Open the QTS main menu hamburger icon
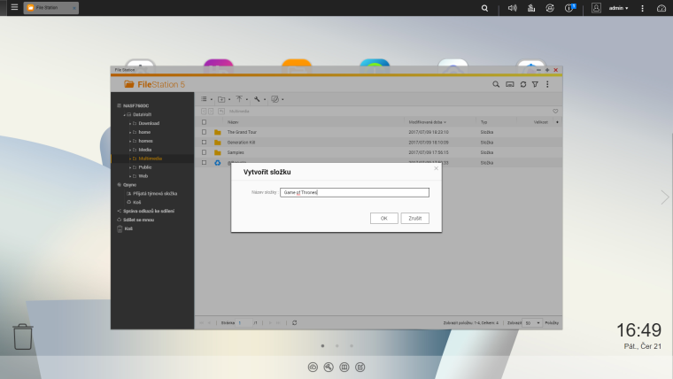 [x=14, y=7]
